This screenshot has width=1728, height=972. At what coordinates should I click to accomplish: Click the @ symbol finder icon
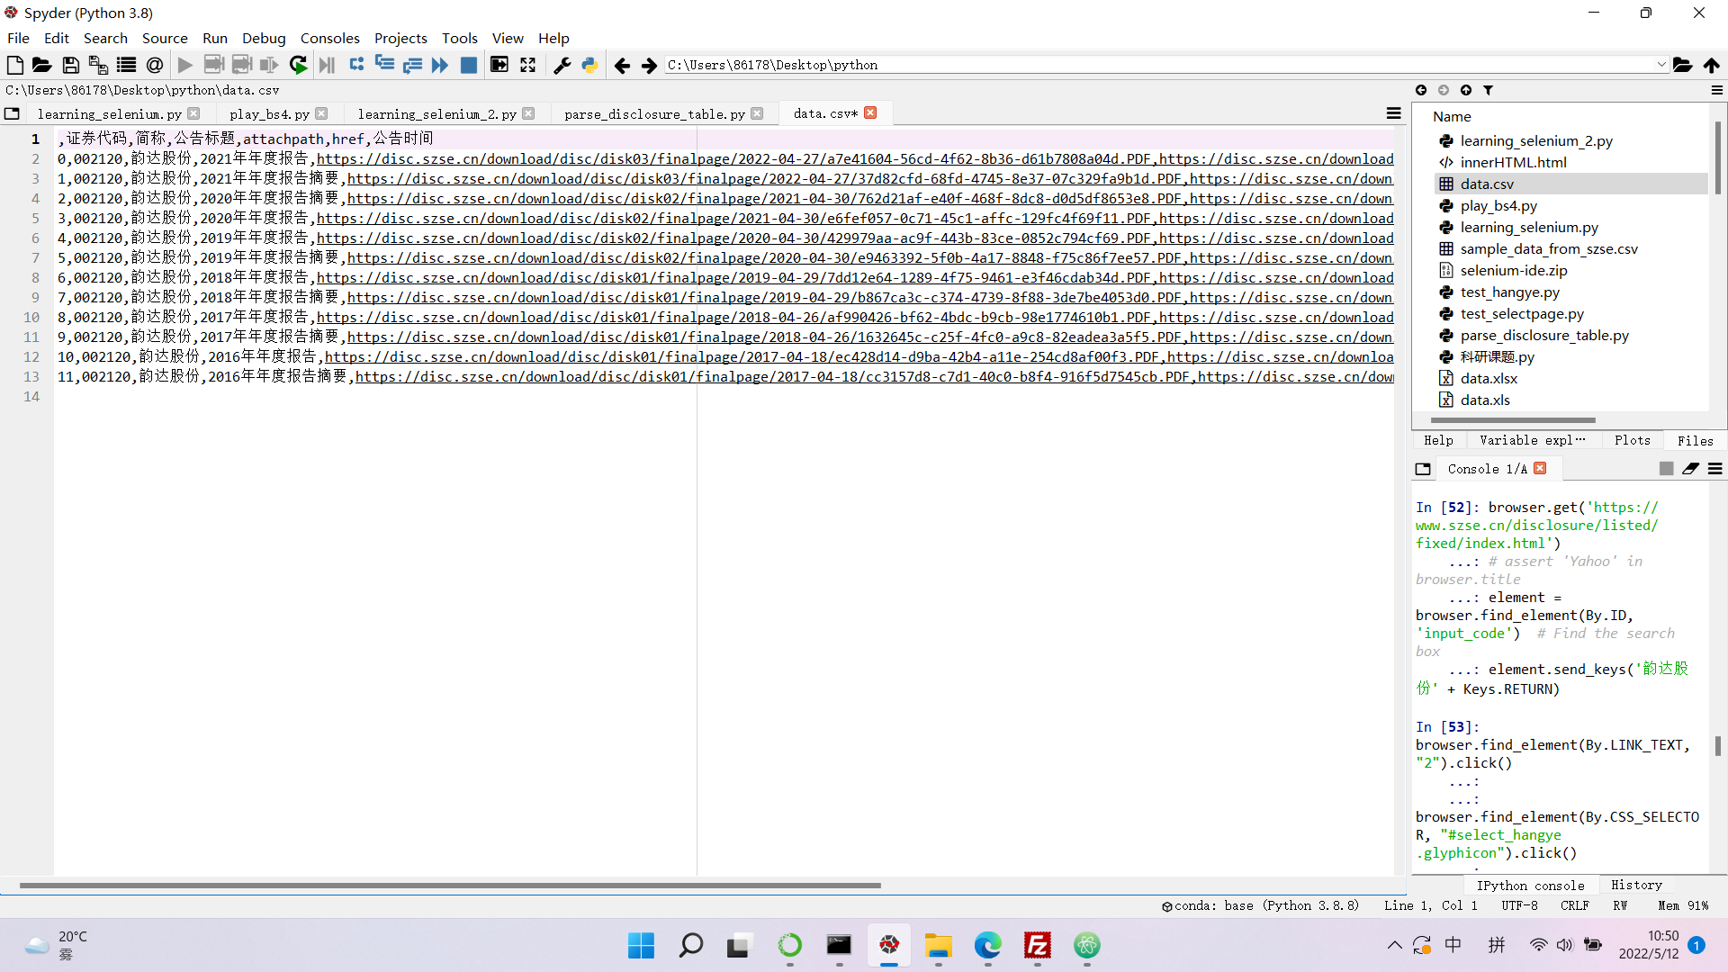coord(155,65)
